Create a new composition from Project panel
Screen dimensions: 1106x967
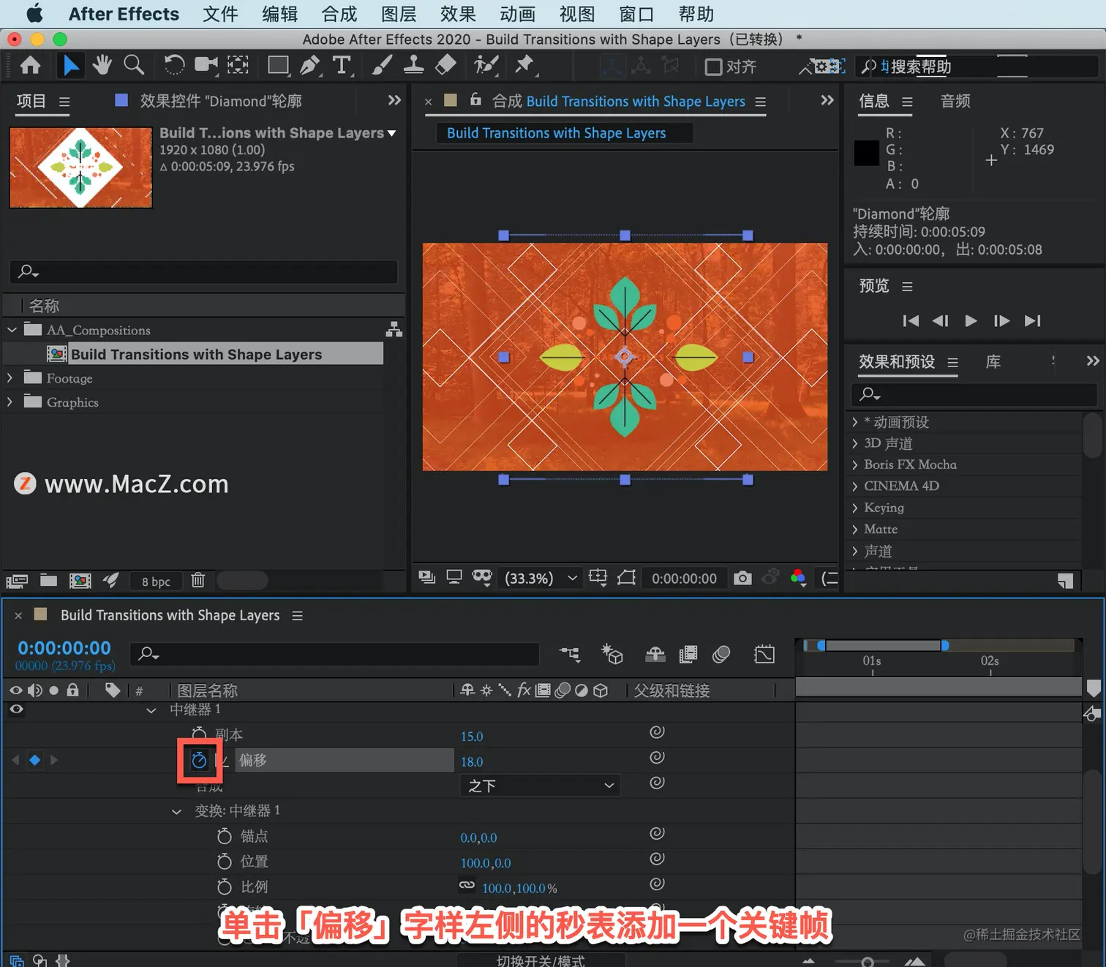click(80, 581)
